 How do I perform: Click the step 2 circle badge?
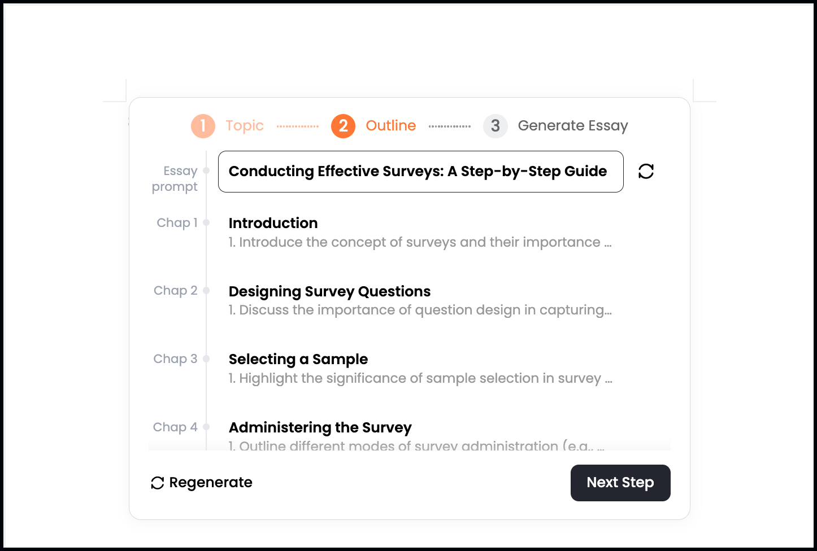pyautogui.click(x=343, y=126)
